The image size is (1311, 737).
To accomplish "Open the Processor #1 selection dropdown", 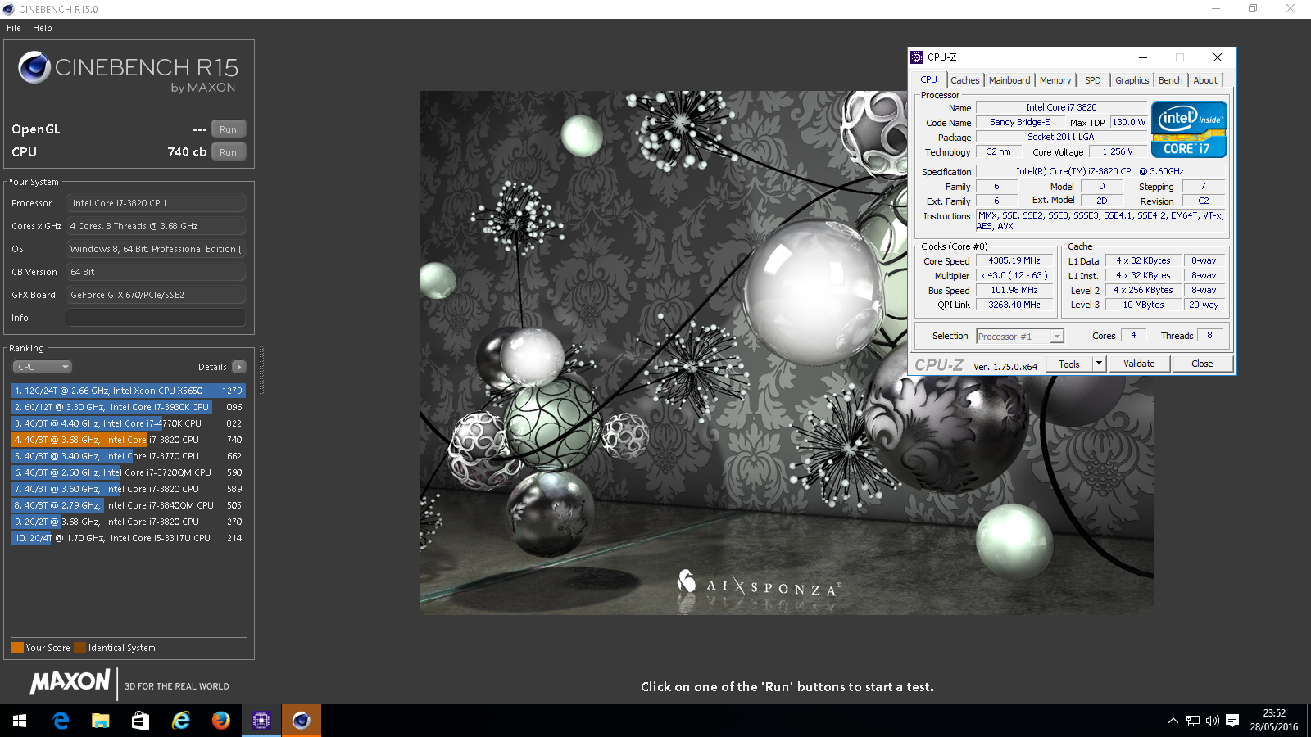I will (1020, 337).
